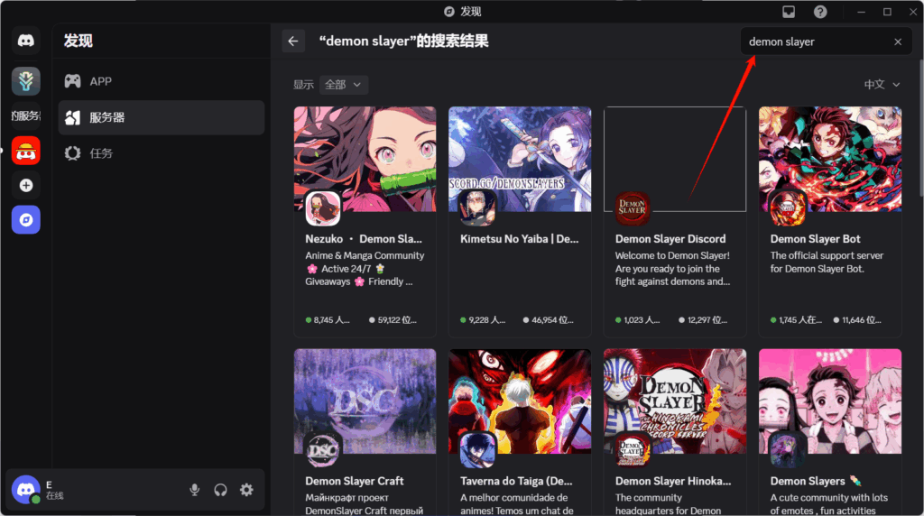Toggle microphone mute in user panel
This screenshot has height=516, width=924.
195,490
